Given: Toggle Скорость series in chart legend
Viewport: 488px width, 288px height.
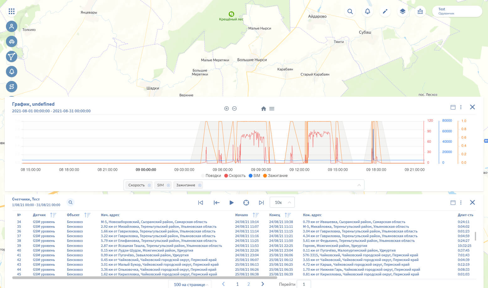Looking at the screenshot, I should (235, 176).
